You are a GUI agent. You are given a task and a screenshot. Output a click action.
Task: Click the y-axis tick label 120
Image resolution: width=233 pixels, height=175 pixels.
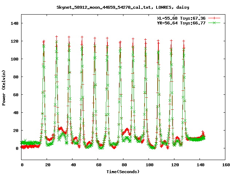[x=15, y=41]
